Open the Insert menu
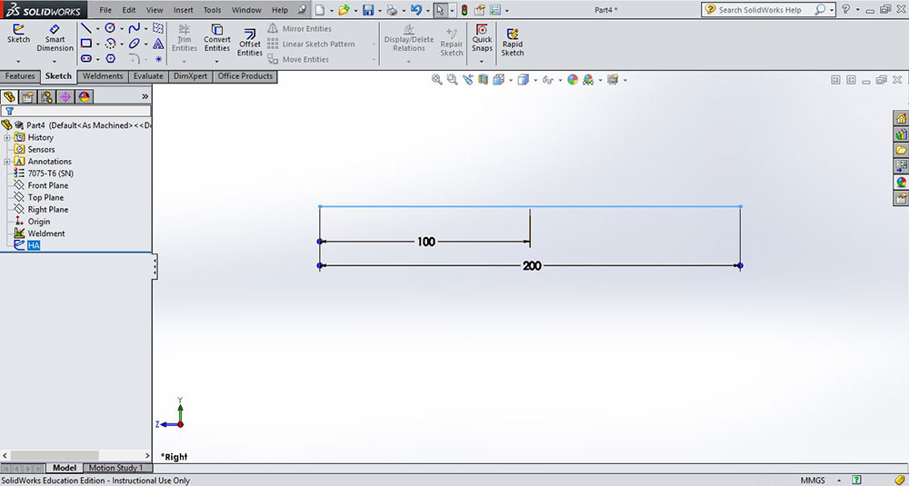The image size is (909, 486). 183,10
